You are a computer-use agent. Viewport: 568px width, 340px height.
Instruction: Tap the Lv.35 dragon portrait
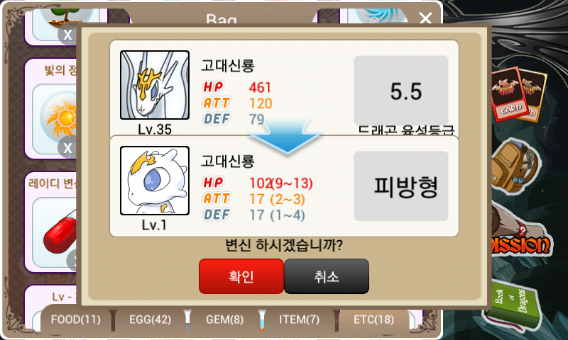[x=155, y=85]
